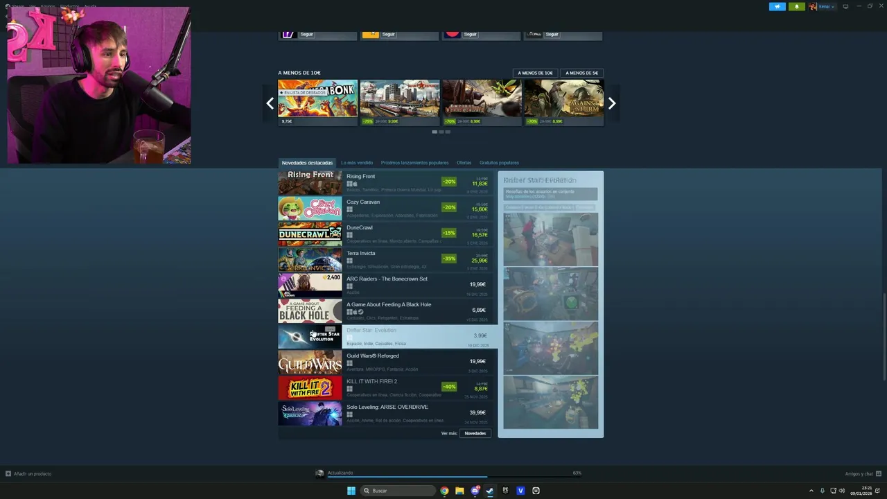Click the microphone tray icon

[x=823, y=491]
